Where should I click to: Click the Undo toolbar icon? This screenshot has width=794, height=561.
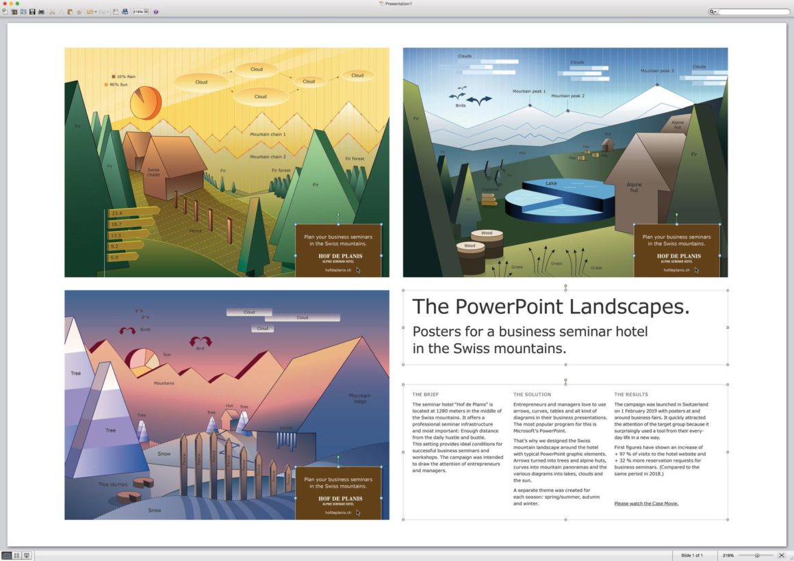click(90, 12)
